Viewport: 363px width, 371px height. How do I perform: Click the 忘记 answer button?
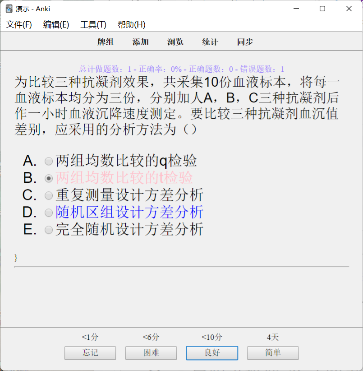[x=90, y=353]
